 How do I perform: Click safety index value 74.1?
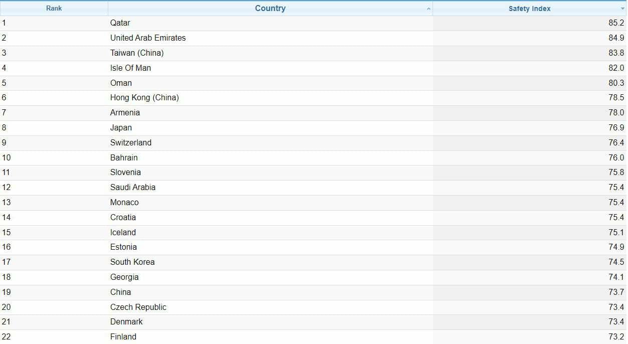[616, 277]
